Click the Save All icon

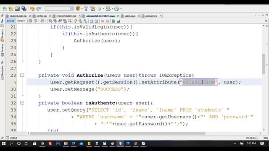click(x=24, y=9)
